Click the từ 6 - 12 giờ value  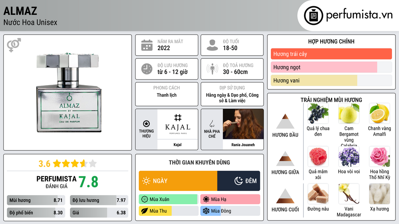[x=173, y=72]
